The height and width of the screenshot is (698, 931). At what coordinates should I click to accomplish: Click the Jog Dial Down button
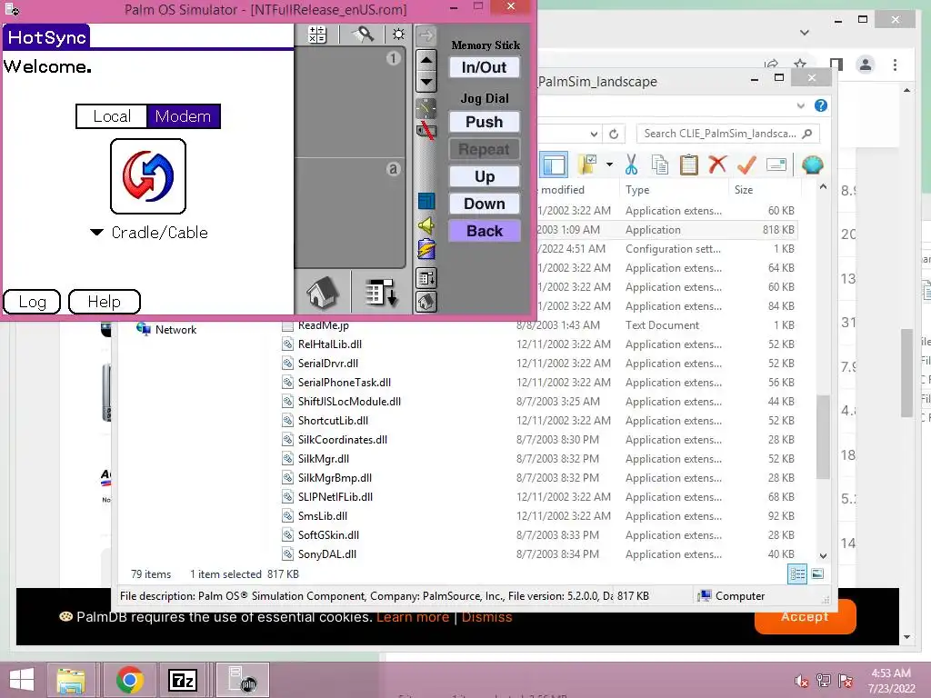[x=484, y=204]
